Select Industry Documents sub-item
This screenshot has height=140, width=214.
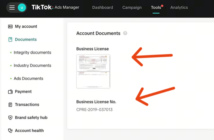click(x=32, y=65)
